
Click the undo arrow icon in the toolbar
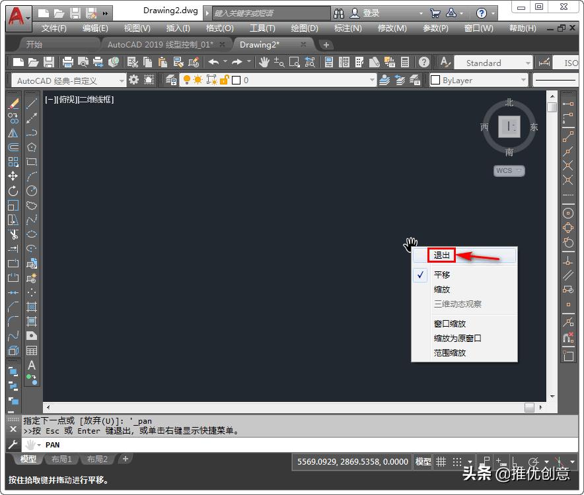(214, 63)
